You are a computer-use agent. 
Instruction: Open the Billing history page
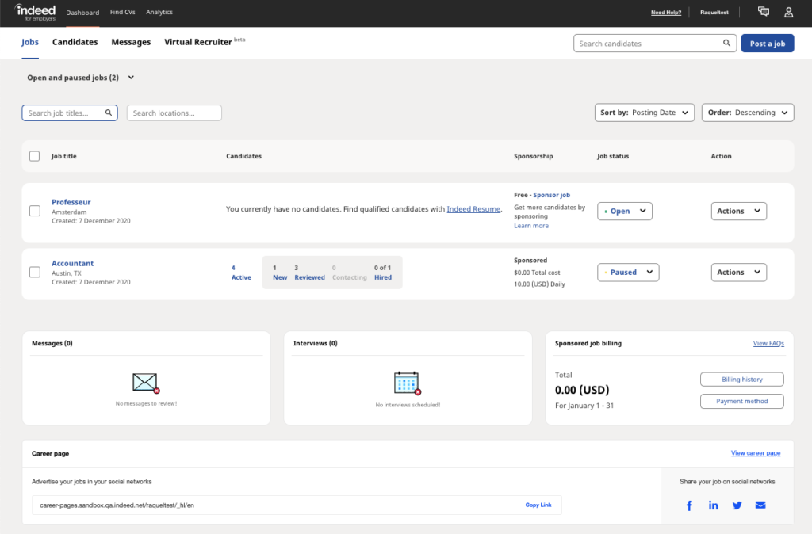click(741, 379)
